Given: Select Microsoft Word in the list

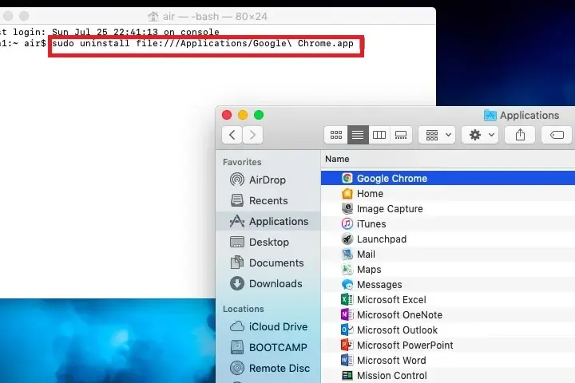Looking at the screenshot, I should pos(448,361).
